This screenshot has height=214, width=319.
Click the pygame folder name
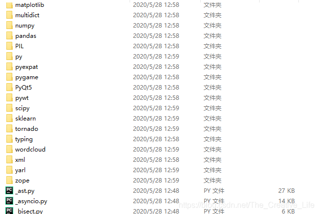click(x=27, y=77)
